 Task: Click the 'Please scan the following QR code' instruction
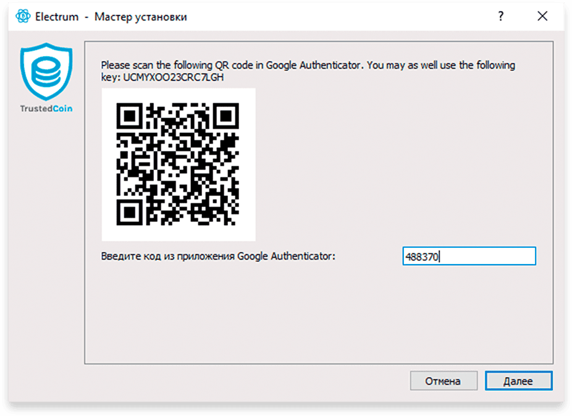tap(308, 71)
